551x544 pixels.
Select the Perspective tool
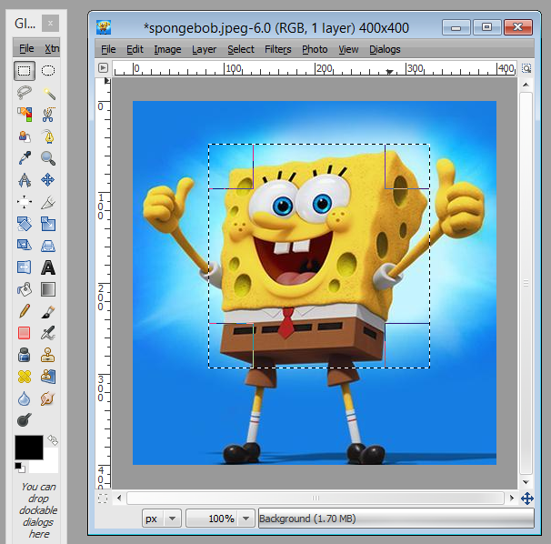48,245
